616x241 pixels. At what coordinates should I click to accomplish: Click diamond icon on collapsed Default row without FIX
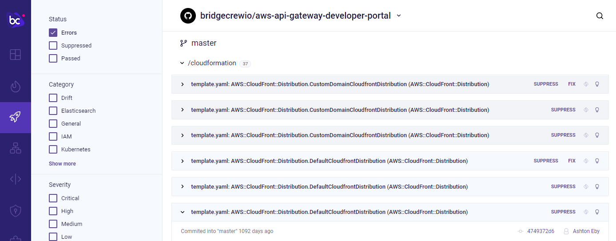pyautogui.click(x=586, y=186)
